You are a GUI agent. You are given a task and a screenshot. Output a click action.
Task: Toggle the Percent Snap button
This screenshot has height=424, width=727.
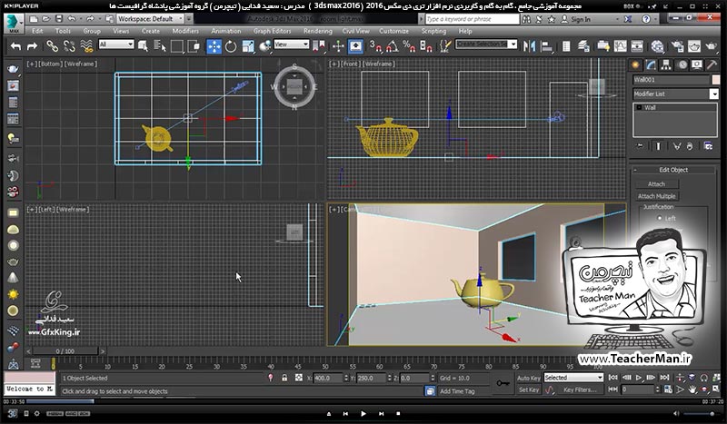click(408, 46)
